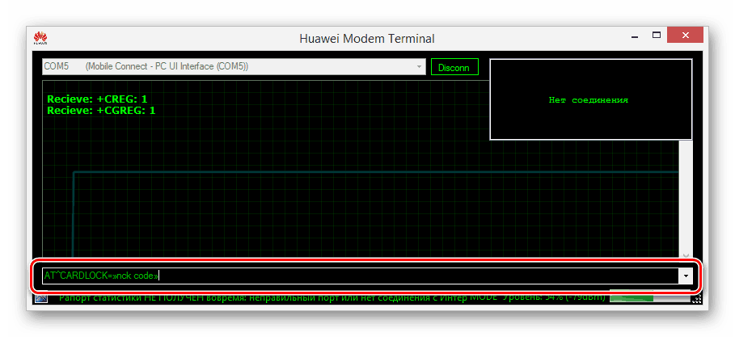Click the resize grip at window corner

click(x=699, y=298)
